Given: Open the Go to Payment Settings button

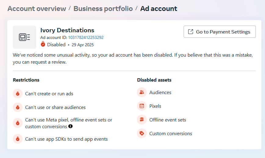Looking at the screenshot, I should tap(220, 32).
